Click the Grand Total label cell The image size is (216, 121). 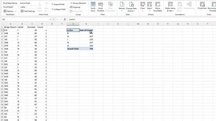(x=73, y=49)
